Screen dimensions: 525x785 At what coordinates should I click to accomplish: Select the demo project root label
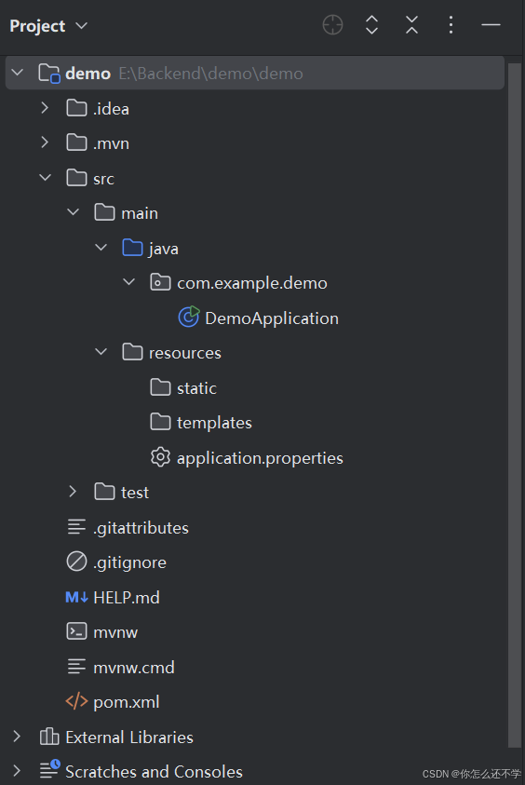(87, 74)
